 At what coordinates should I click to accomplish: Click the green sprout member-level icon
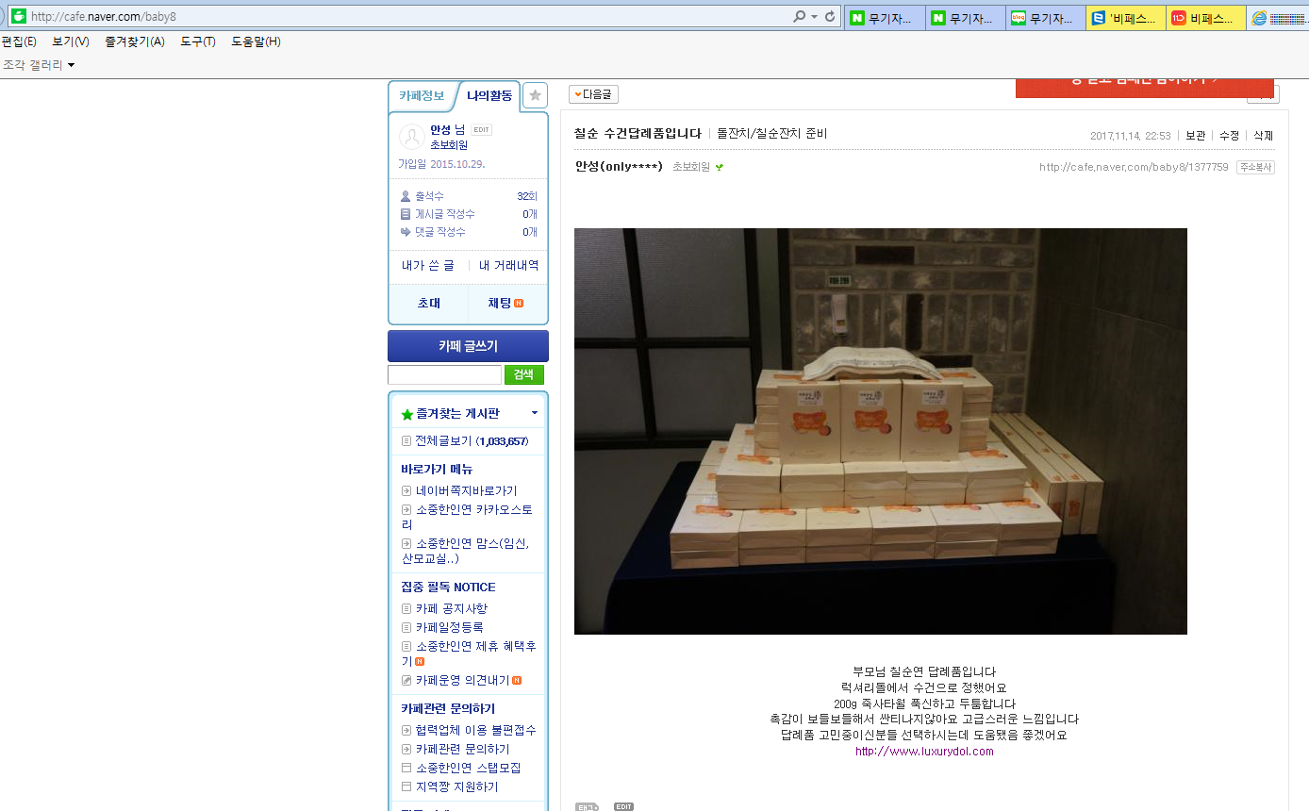(x=720, y=168)
